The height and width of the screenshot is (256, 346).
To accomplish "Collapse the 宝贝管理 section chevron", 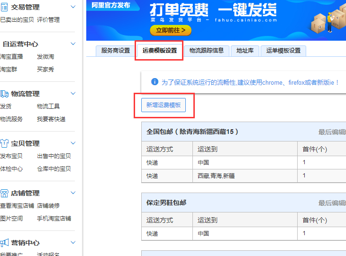I will (x=73, y=143).
